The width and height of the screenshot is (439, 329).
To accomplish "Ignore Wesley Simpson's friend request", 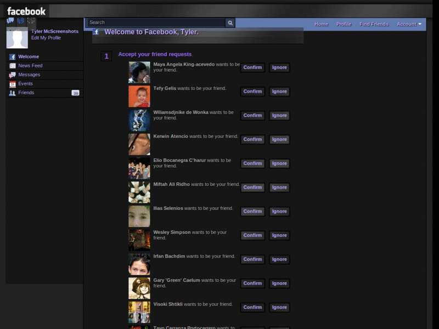I will coord(279,235).
